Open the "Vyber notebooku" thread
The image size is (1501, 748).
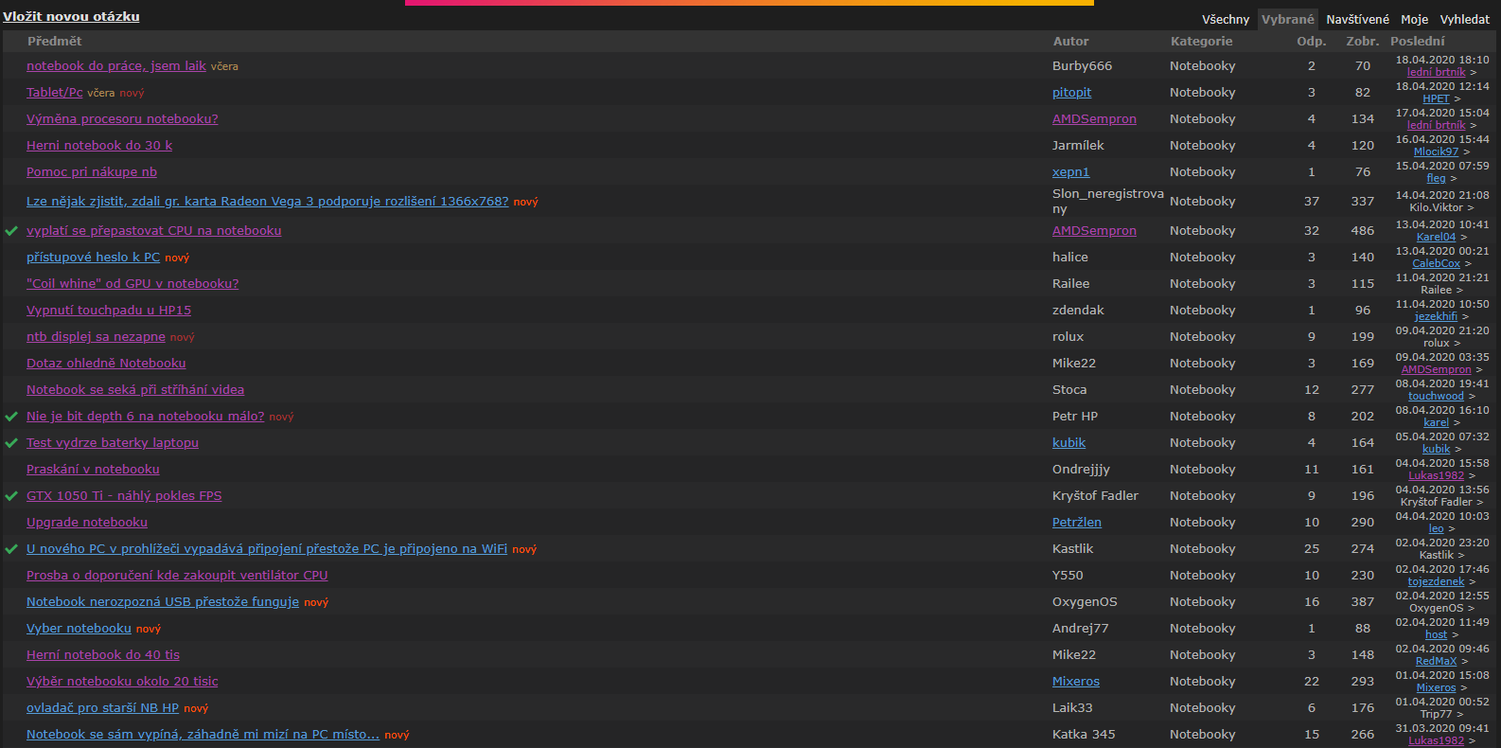coord(79,629)
